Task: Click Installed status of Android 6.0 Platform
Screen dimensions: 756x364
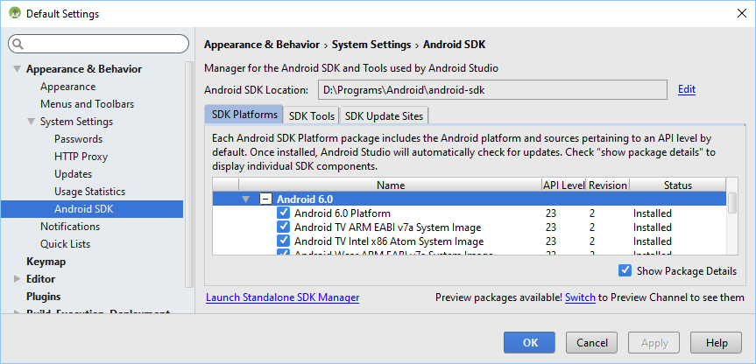Action: (x=653, y=213)
